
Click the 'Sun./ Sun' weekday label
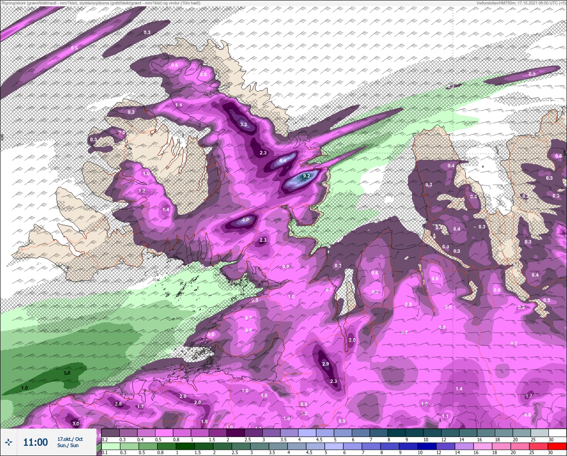[68, 445]
